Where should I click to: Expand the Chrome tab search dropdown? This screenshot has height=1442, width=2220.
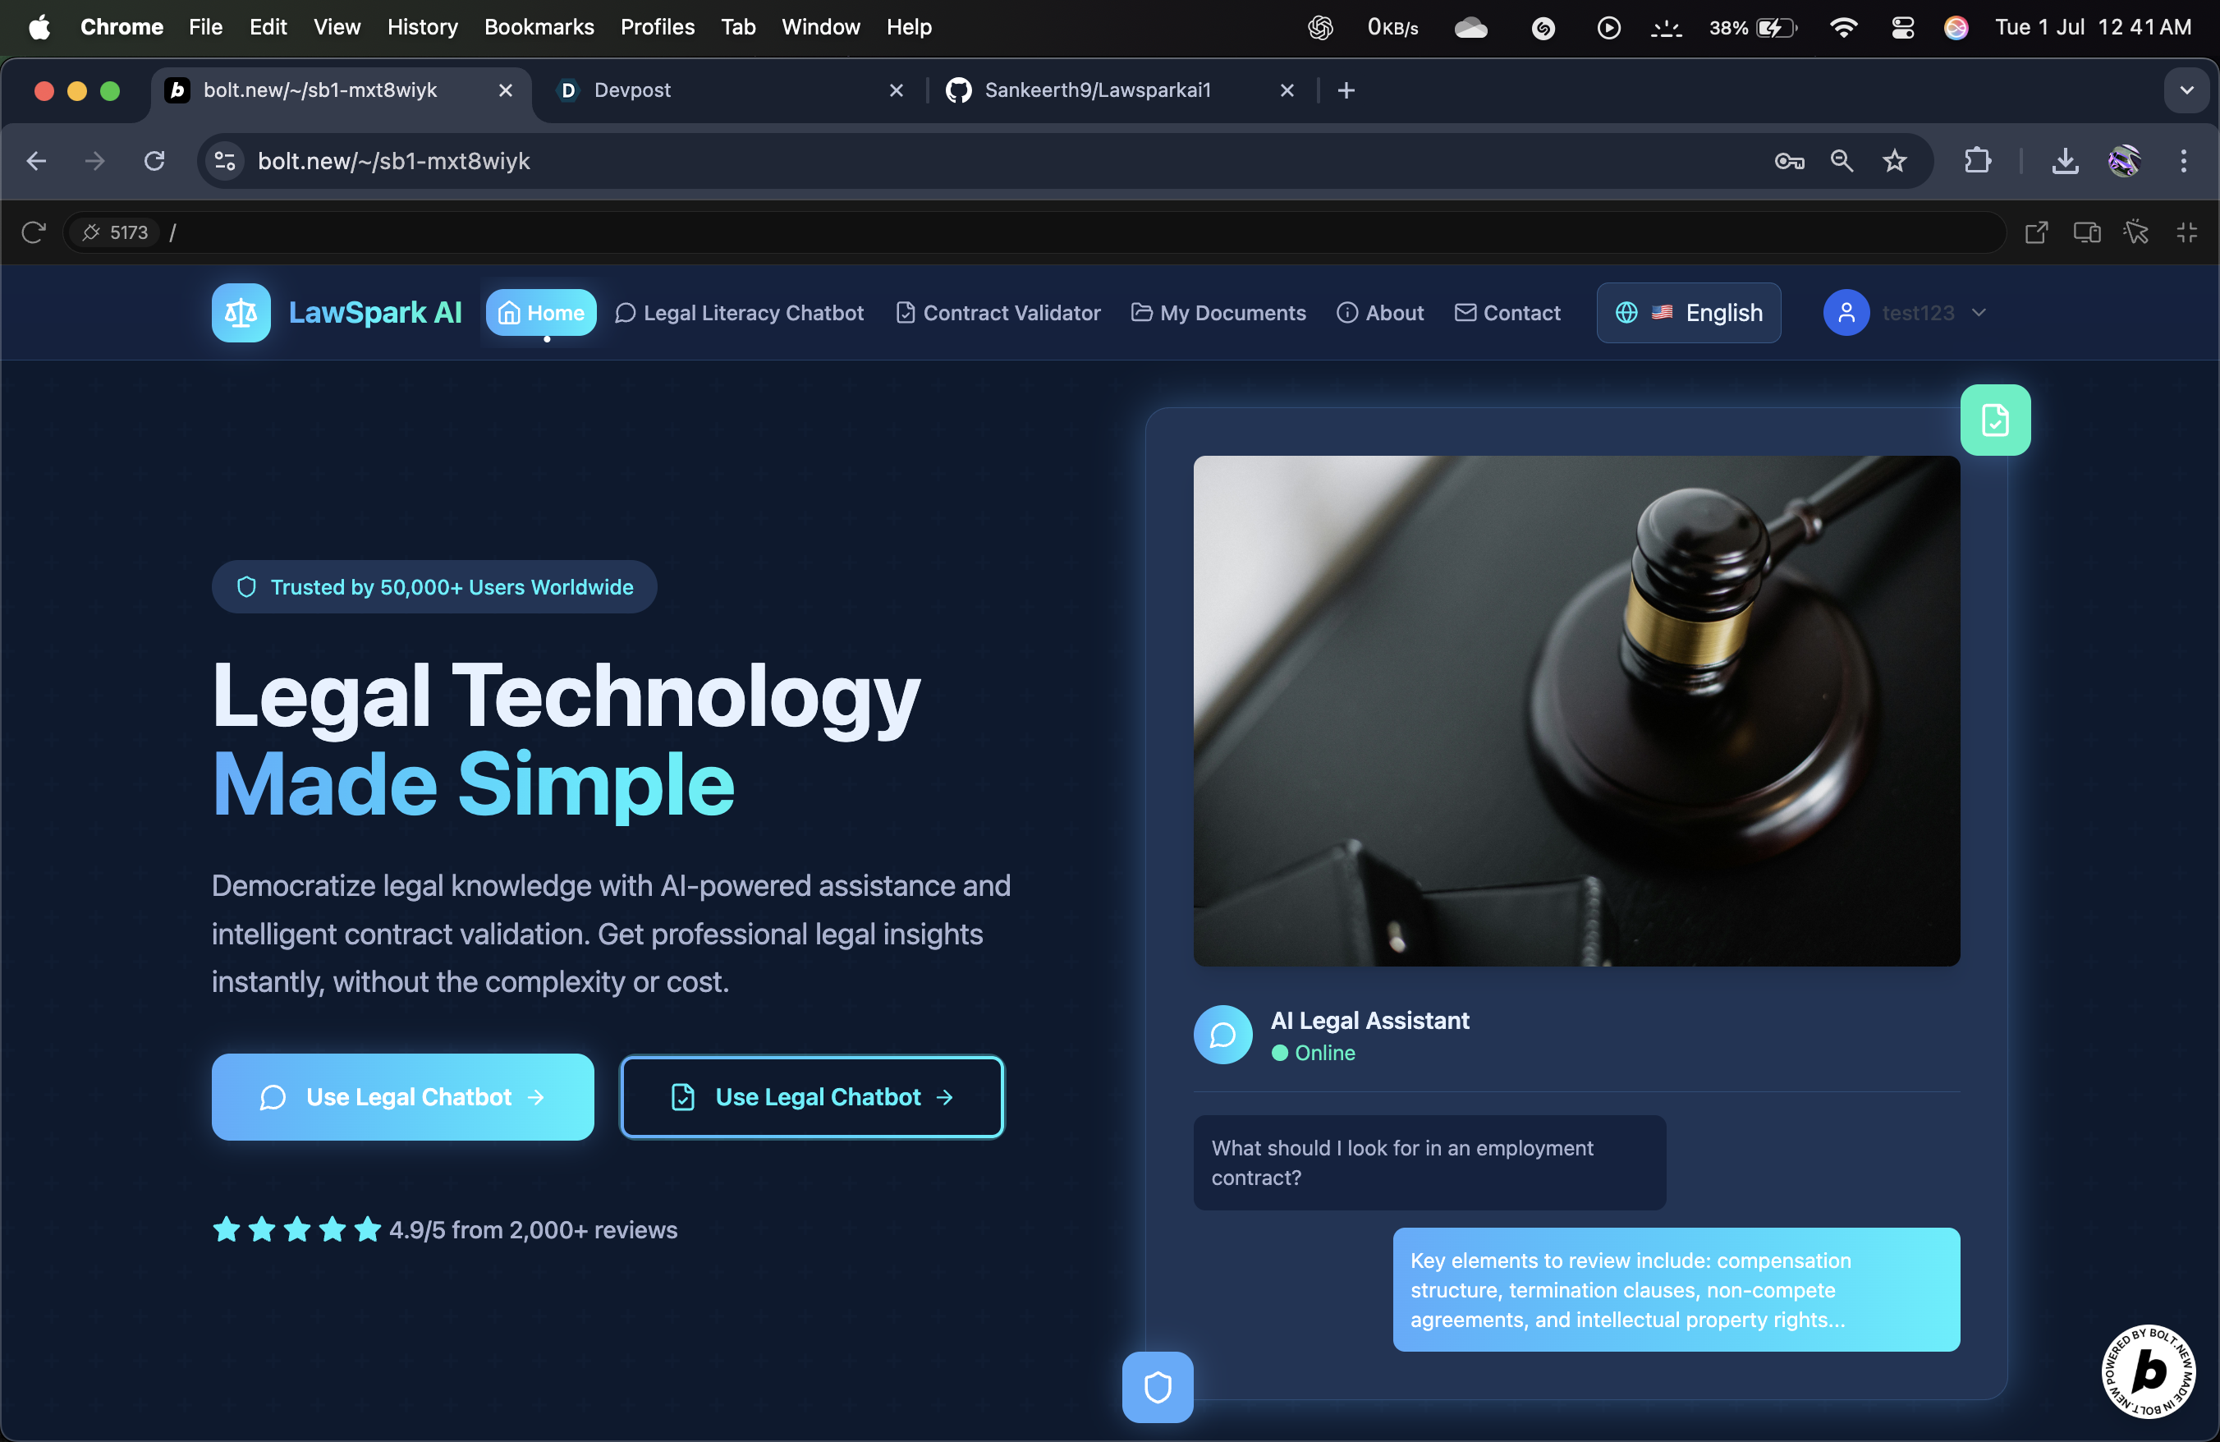click(x=2186, y=90)
